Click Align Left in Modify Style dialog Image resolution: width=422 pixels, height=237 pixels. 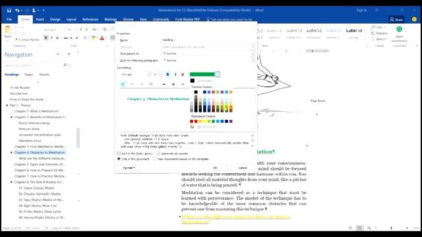[x=123, y=84]
